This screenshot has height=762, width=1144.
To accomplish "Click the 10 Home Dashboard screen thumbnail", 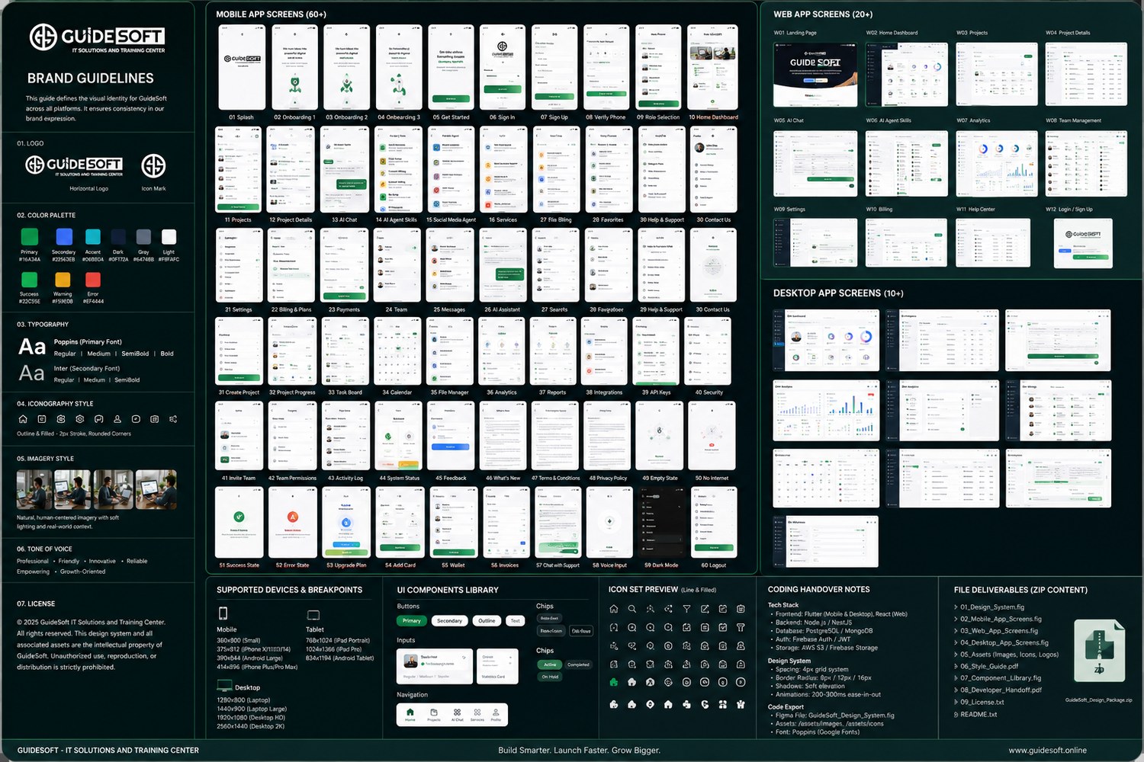I will 712,68.
